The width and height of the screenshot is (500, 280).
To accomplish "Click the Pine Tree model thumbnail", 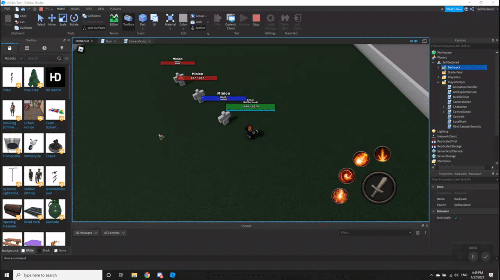I will (34, 77).
